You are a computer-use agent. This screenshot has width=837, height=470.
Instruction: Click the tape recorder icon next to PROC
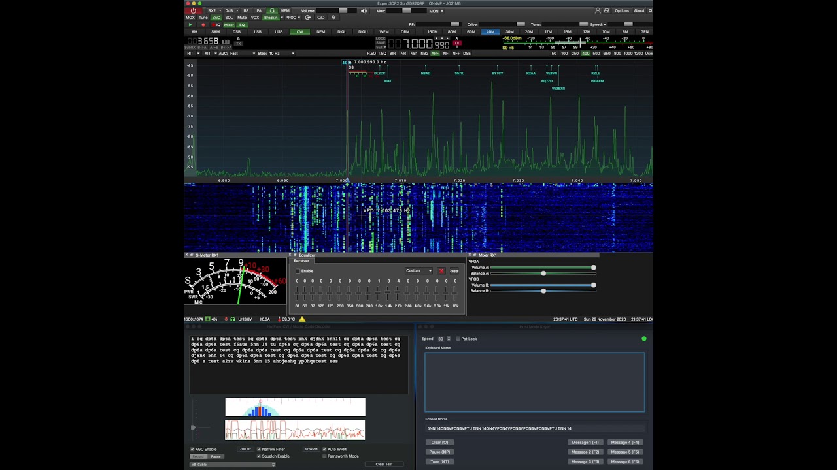pos(321,18)
